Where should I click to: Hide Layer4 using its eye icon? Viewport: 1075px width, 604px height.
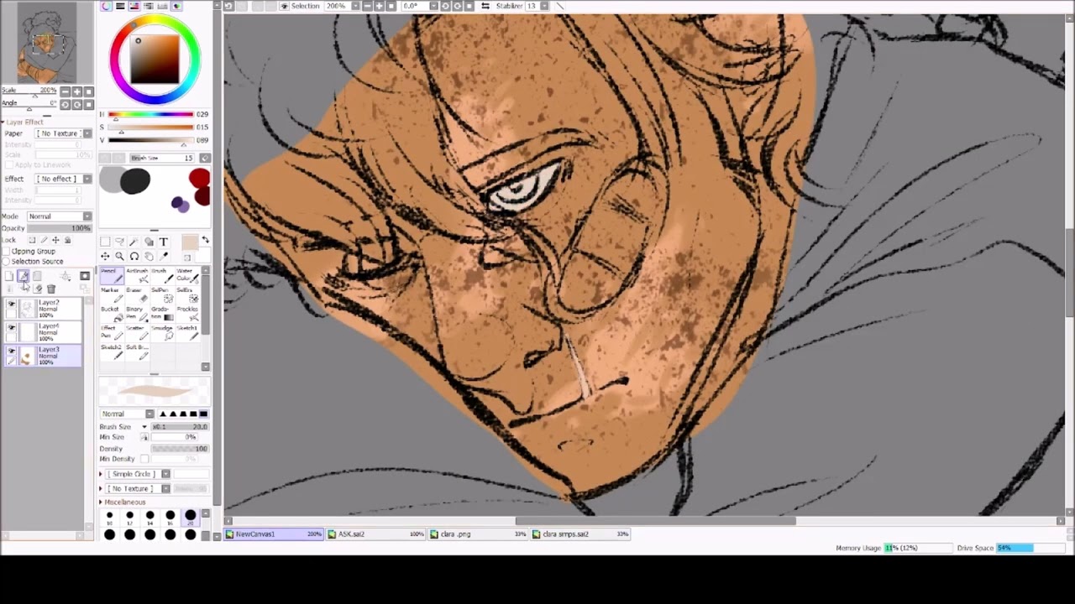coord(11,327)
